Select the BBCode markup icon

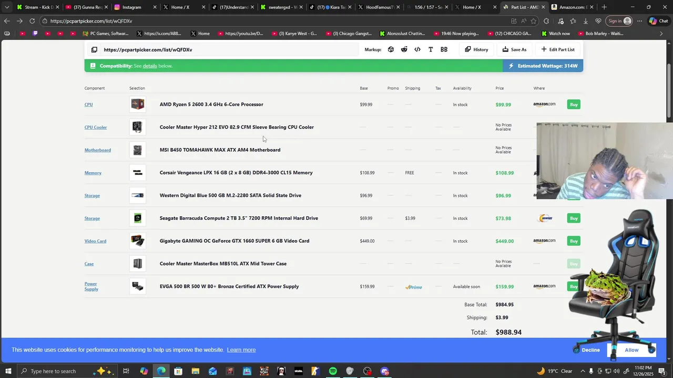point(444,49)
